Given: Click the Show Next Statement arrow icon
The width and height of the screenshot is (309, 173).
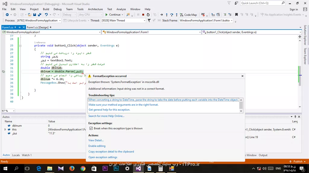Looking at the screenshot, I should pyautogui.click(x=162, y=15).
